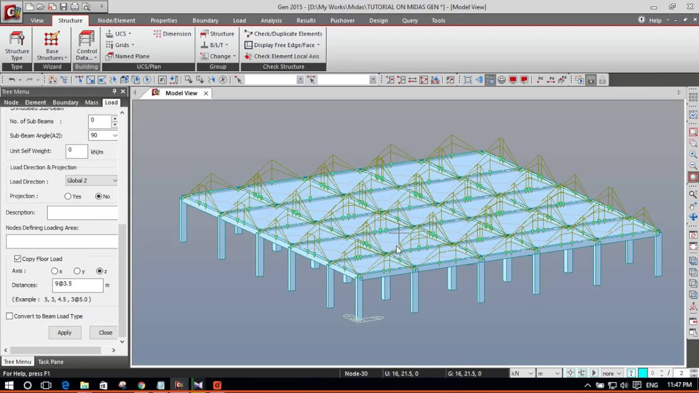Image resolution: width=699 pixels, height=393 pixels.
Task: Click the pin icon on Tree Menu
Action: coord(115,92)
